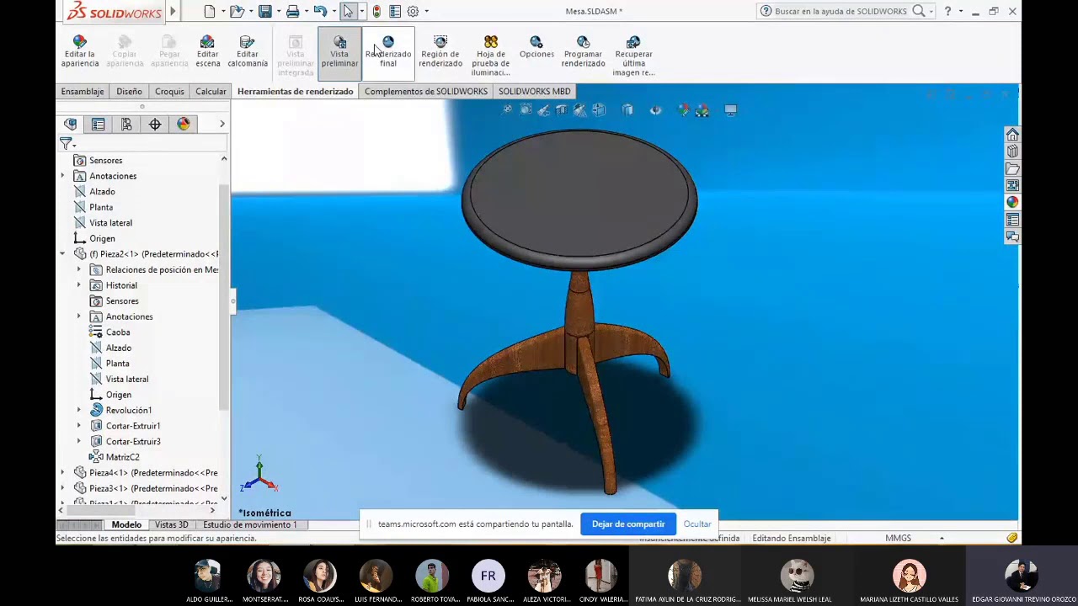Click Recuperar última imagen renderizada
The image size is (1078, 606).
point(633,56)
